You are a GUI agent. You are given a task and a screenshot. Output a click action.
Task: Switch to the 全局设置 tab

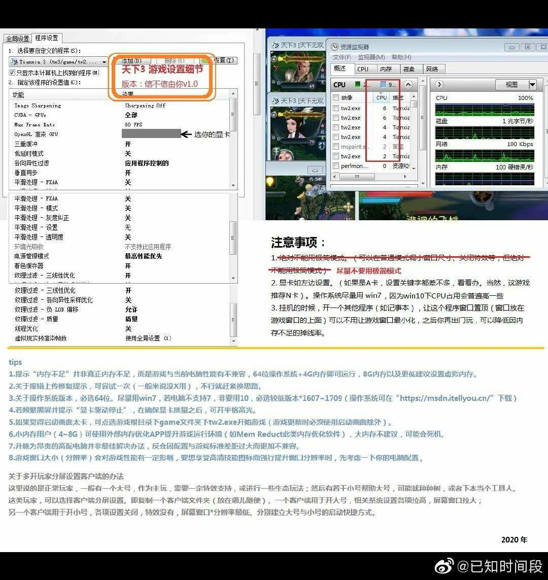(x=17, y=38)
